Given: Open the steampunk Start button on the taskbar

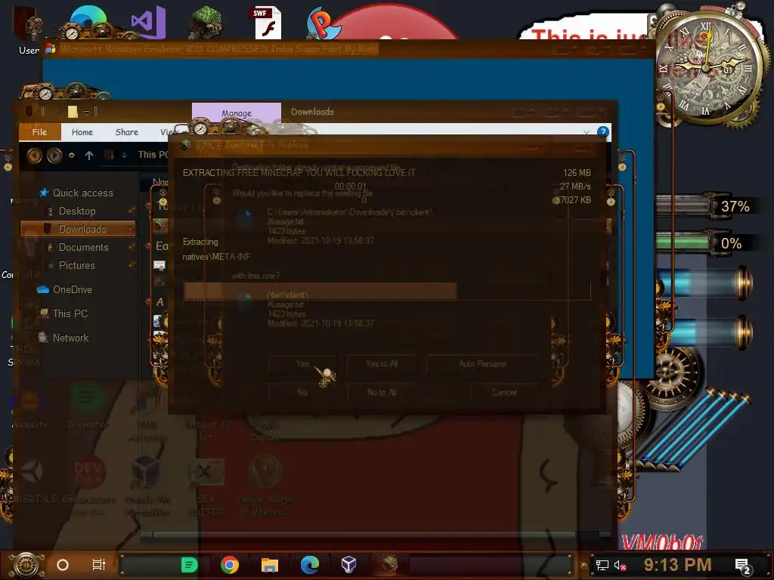Looking at the screenshot, I should pyautogui.click(x=26, y=565).
